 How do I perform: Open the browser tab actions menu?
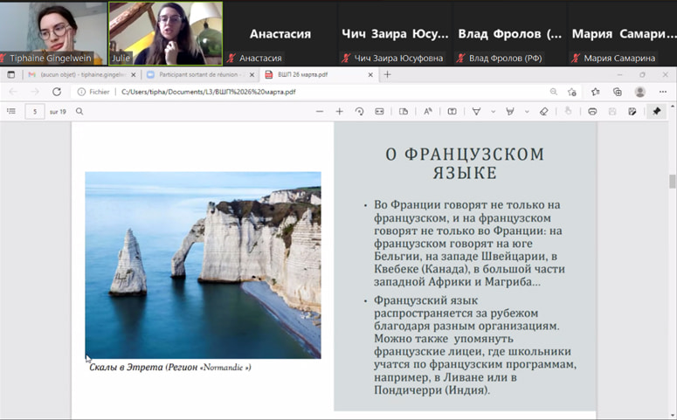[x=11, y=75]
